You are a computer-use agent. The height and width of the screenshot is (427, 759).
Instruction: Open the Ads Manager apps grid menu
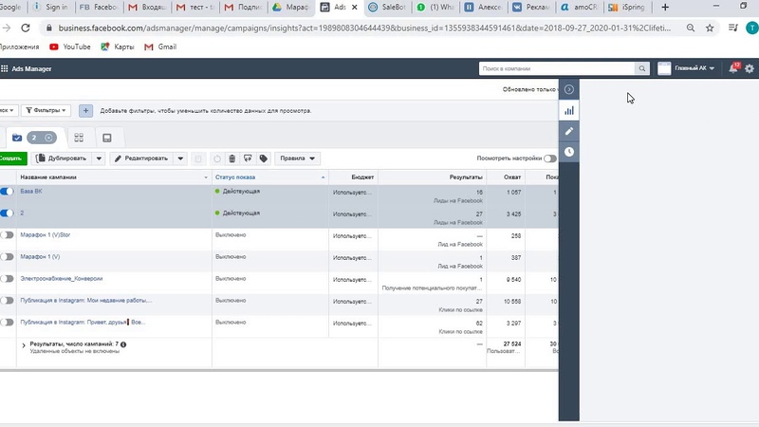(5, 68)
